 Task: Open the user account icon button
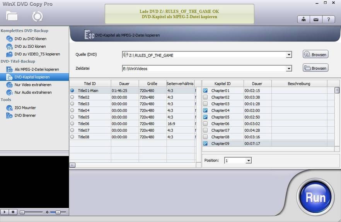tap(303, 20)
